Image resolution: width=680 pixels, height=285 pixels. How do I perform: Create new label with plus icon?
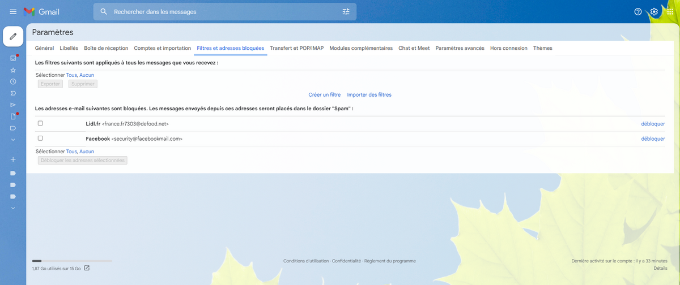click(x=13, y=159)
